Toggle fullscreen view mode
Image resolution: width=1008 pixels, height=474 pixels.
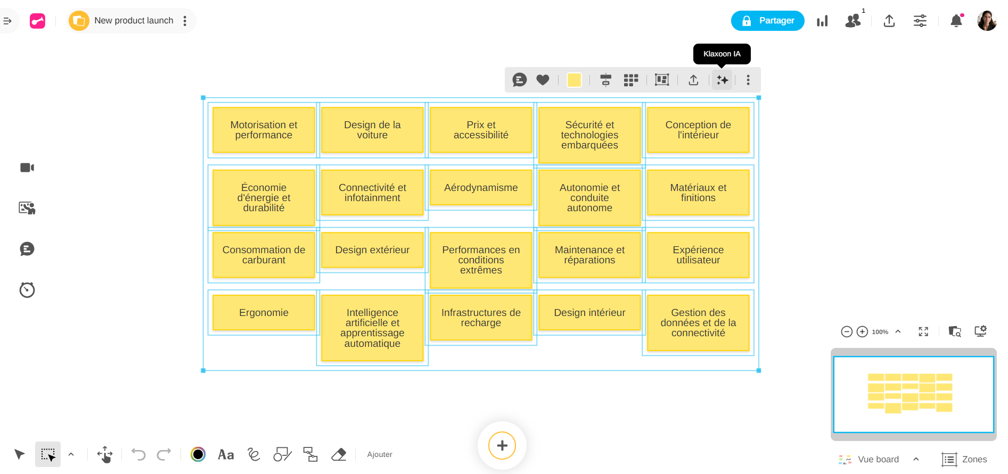[923, 331]
